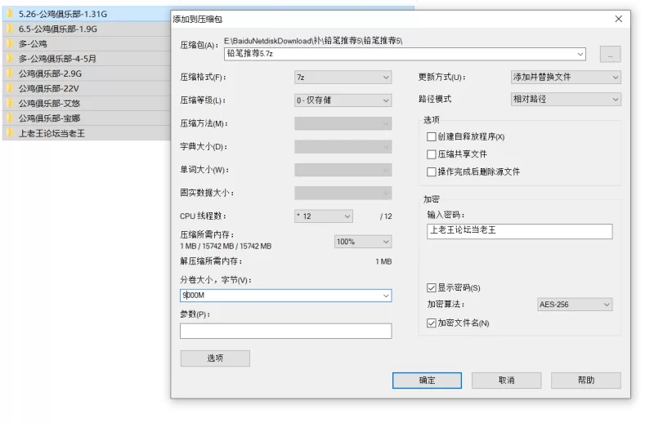Click folder icon of 公鸡俱乐部-艾悠
The image size is (654, 423).
[10, 104]
